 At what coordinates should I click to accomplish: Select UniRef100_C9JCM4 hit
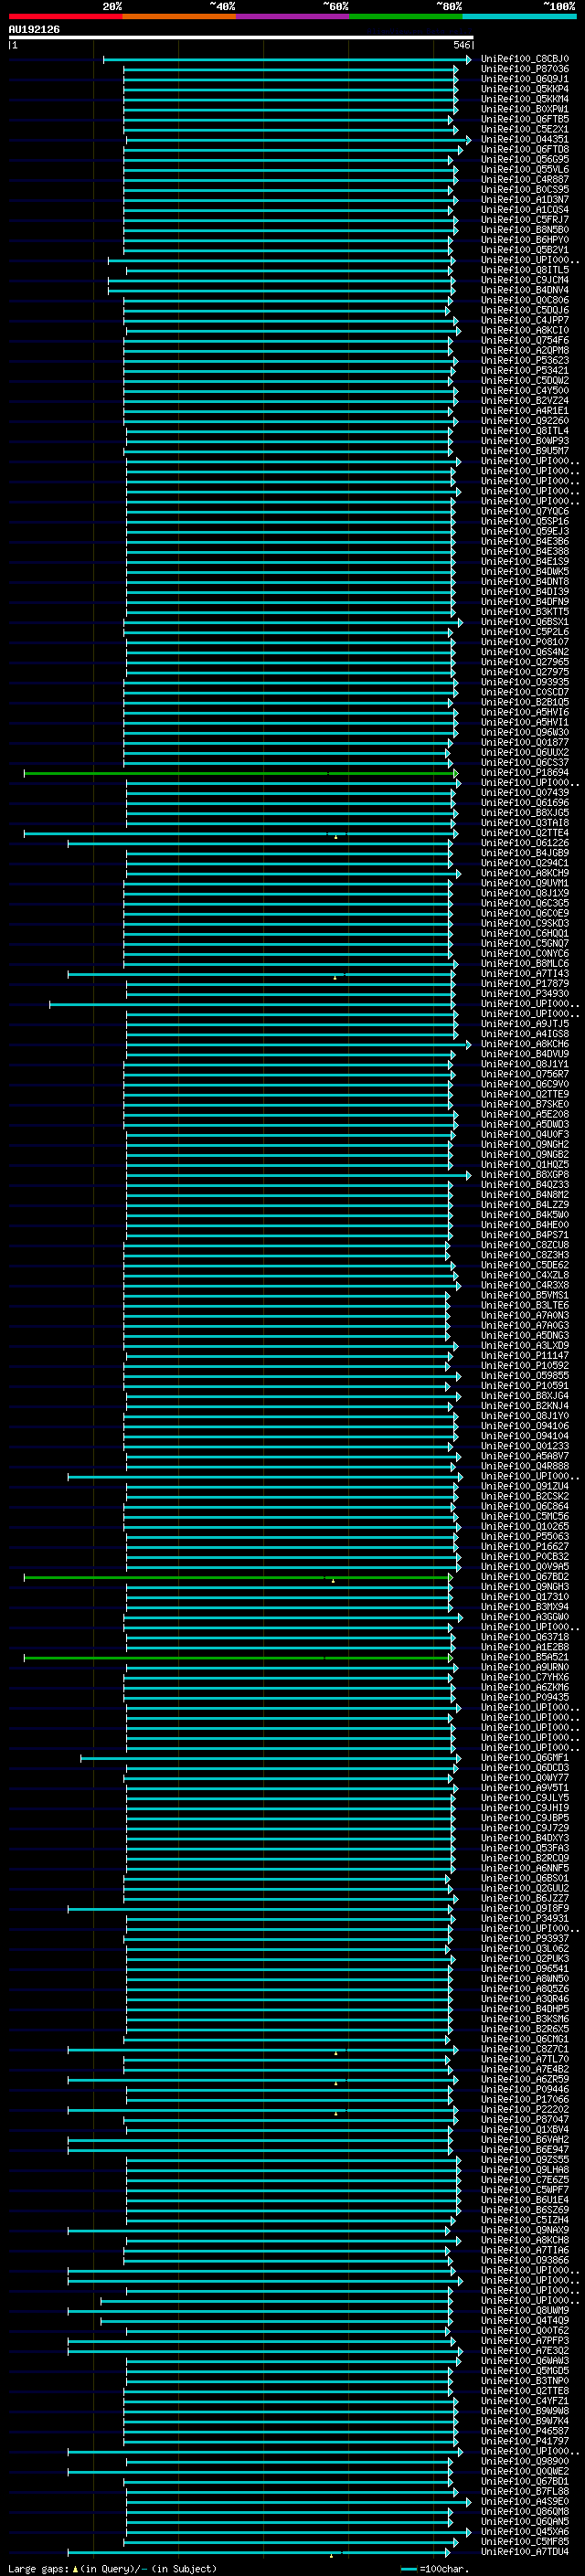click(x=524, y=280)
